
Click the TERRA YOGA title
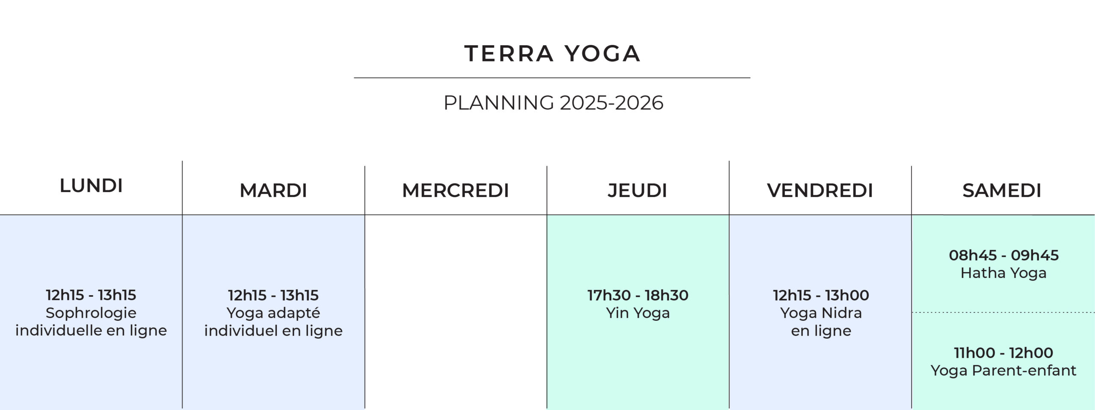coord(552,54)
